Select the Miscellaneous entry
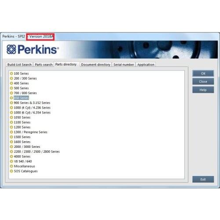Screen dimensions: 220x220 tap(24, 166)
